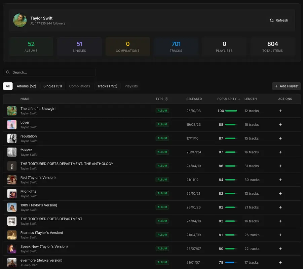The width and height of the screenshot is (303, 269).
Task: Click the Red (Taylor's Version) album cover
Action: pyautogui.click(x=11, y=180)
